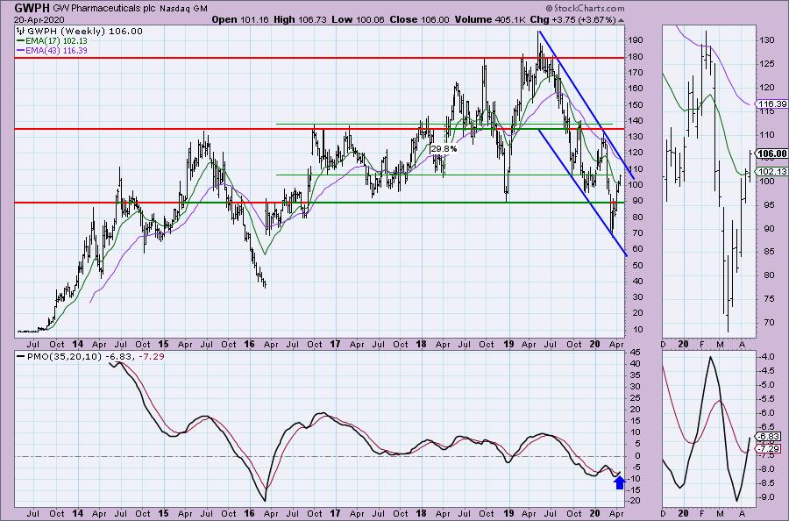Screen dimensions: 789x521
Task: Click the up triangle after the Chg value
Action: 621,20
